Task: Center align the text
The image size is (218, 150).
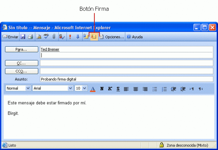Action: click(136, 89)
